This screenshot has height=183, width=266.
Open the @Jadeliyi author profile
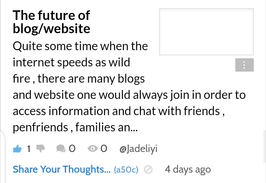pos(138,149)
